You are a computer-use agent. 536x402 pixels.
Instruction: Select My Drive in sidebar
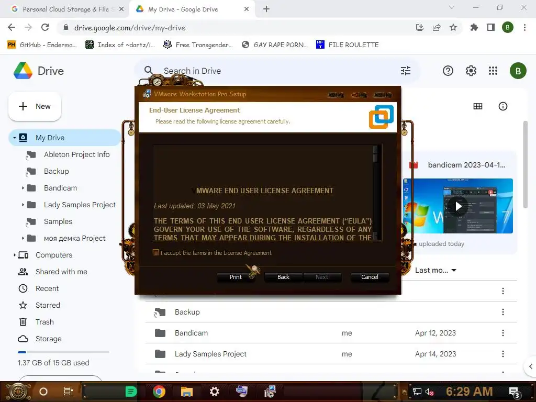65,138
